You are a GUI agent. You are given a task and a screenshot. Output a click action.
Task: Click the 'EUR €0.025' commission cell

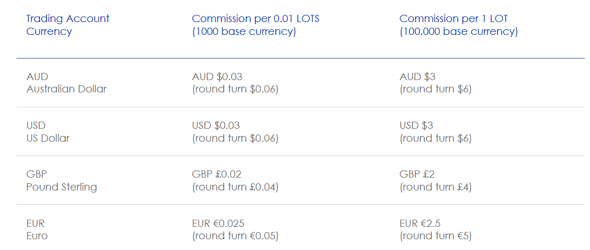click(218, 224)
